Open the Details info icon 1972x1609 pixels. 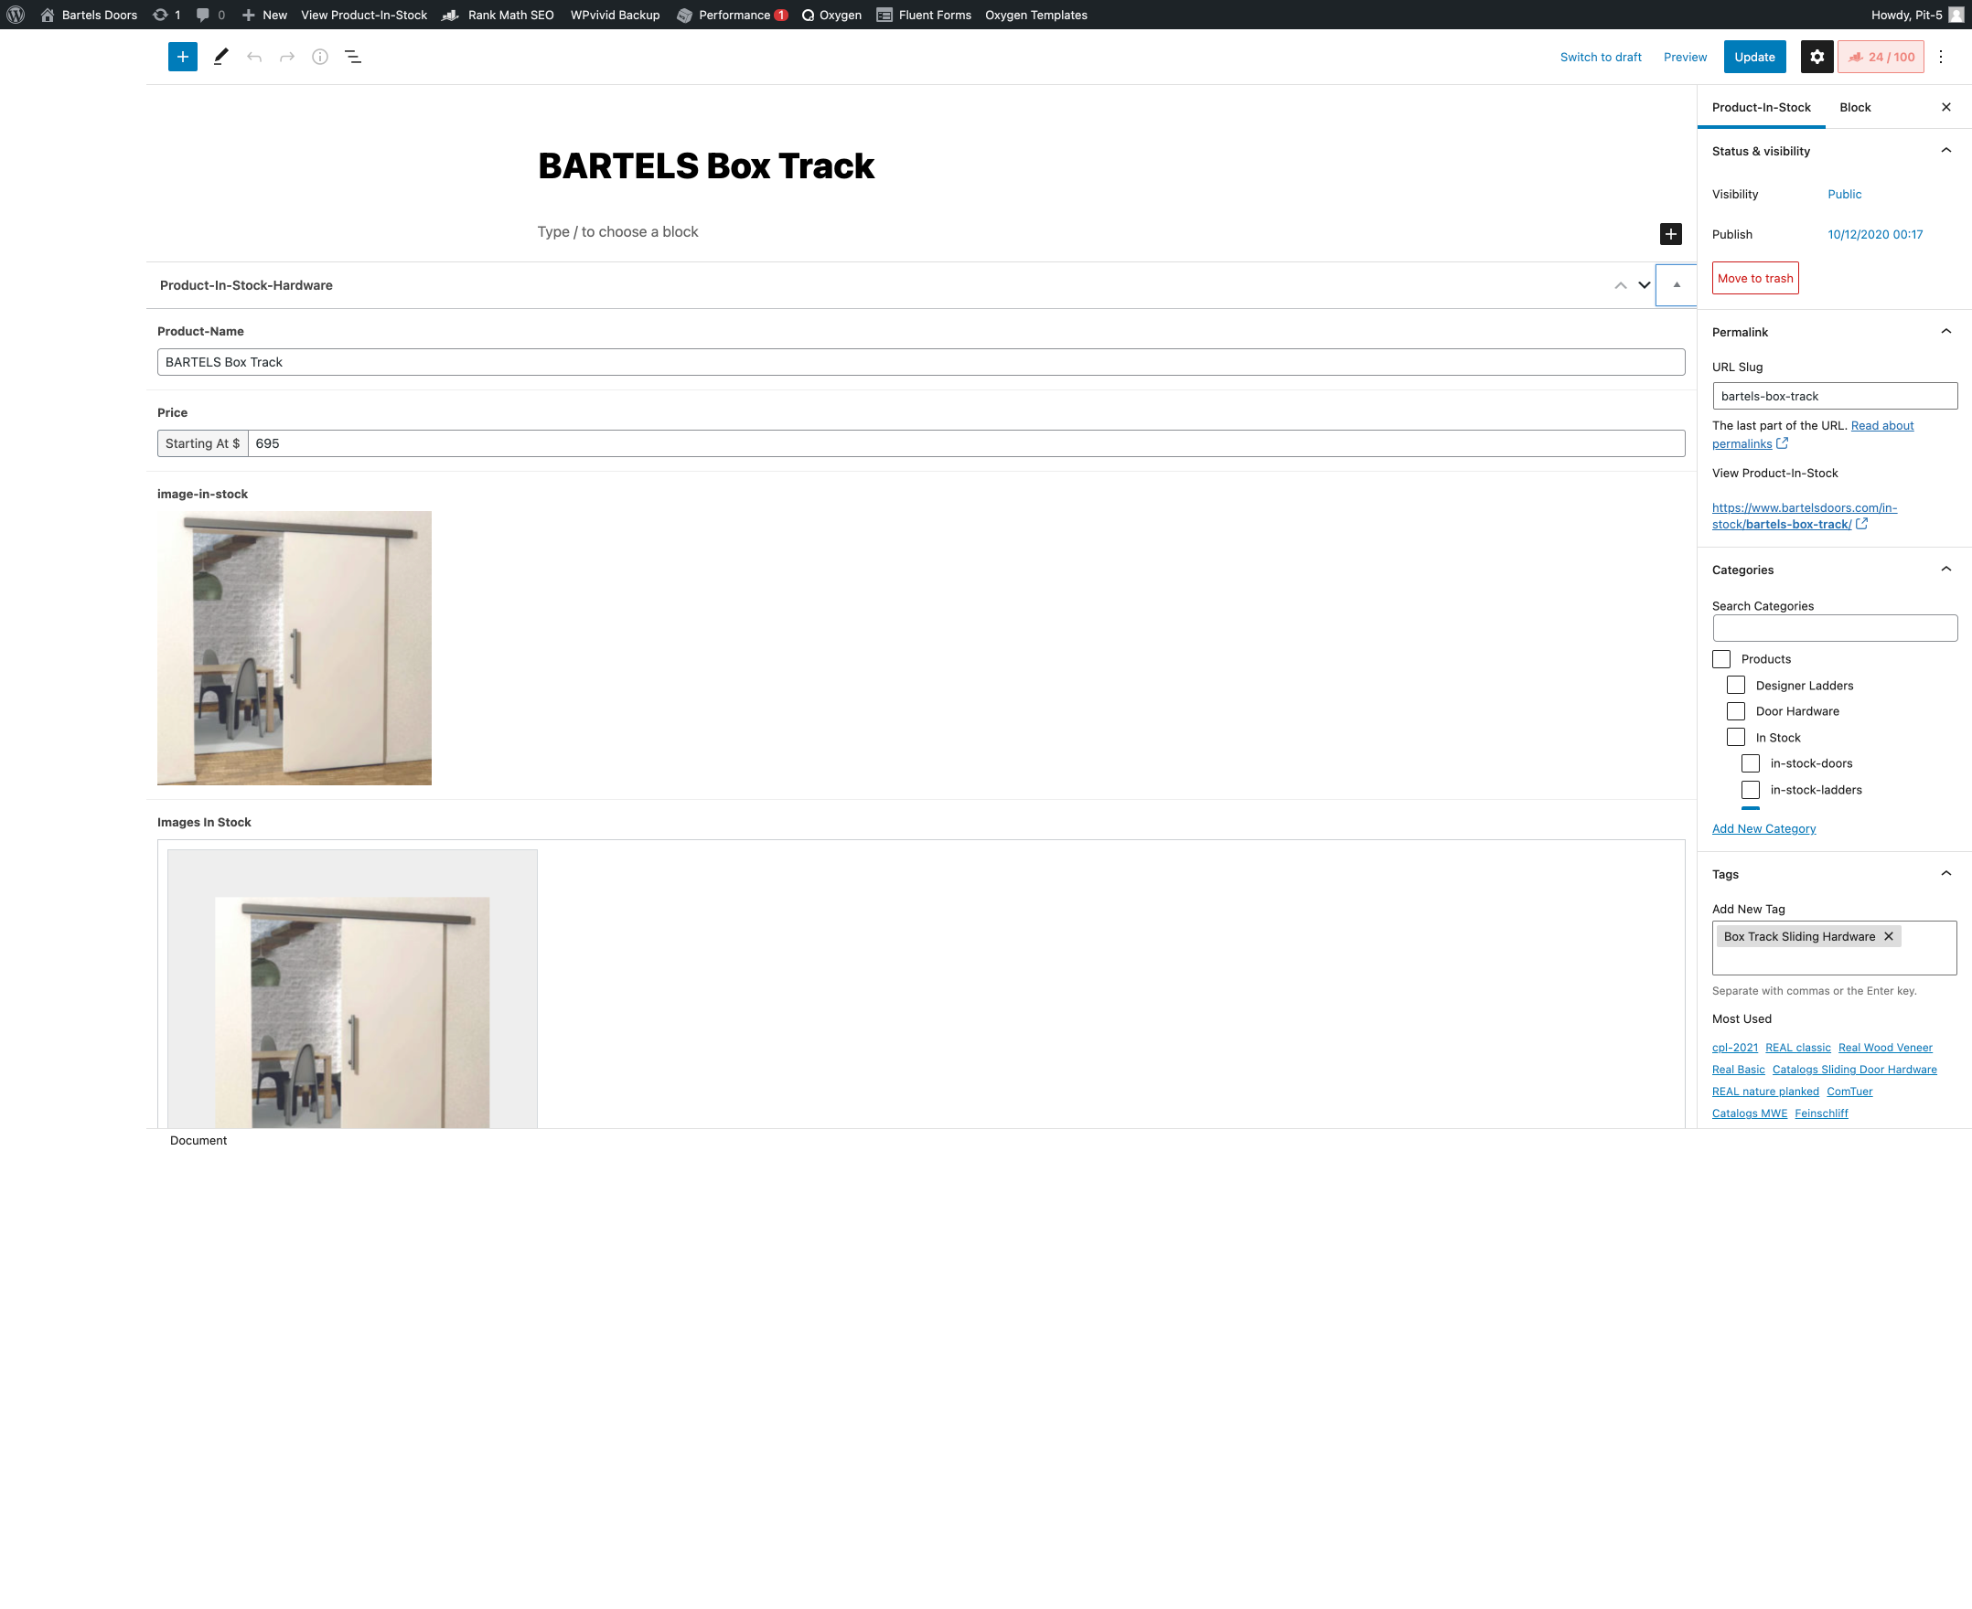[x=320, y=57]
